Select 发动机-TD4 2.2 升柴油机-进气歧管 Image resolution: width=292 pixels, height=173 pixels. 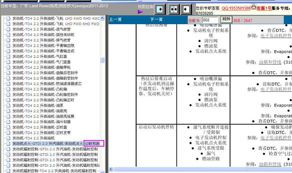tap(42, 29)
